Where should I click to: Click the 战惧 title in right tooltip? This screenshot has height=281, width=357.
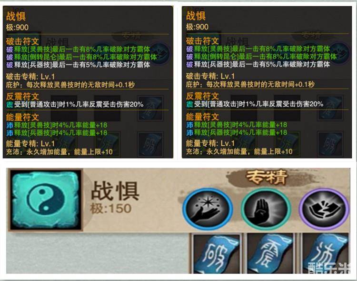coord(196,16)
